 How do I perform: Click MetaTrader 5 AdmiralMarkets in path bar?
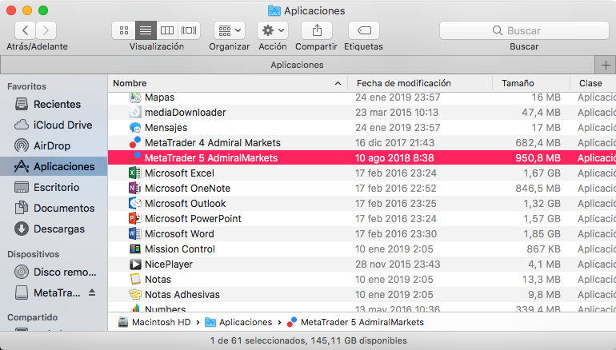355,322
